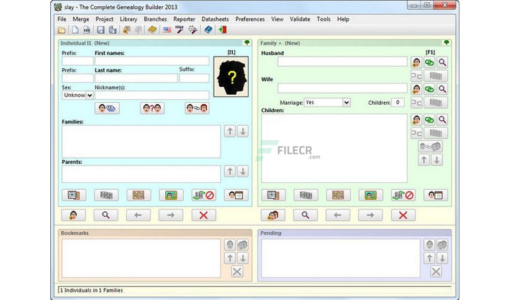Open the Preferences menu
The image size is (519, 300).
[250, 19]
